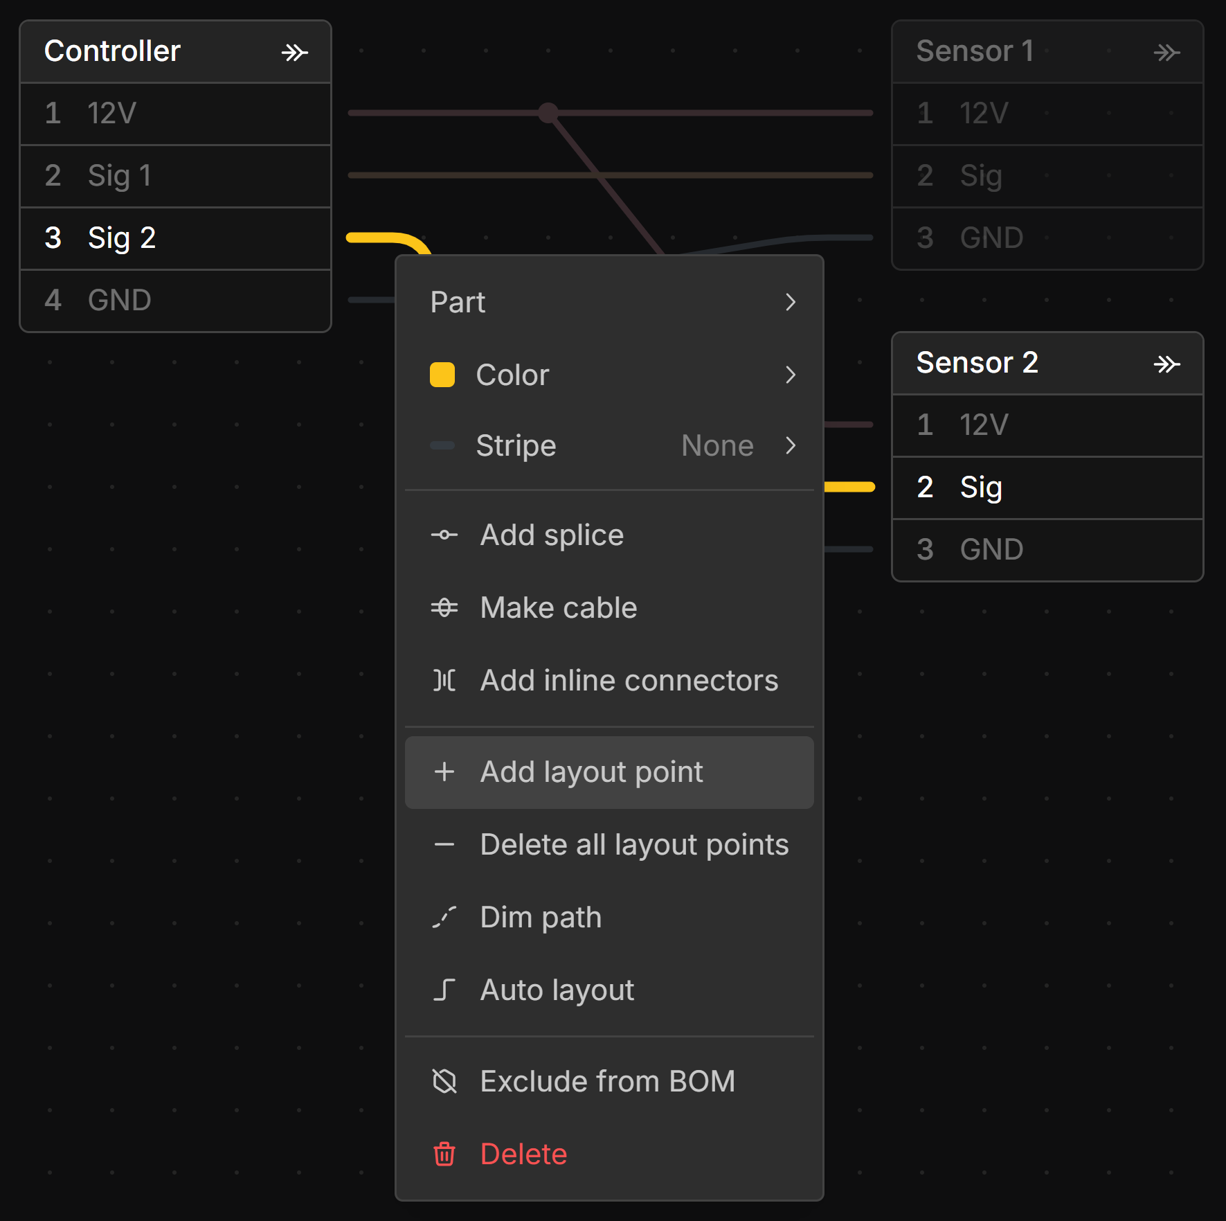Select the Add layout point entry
The image size is (1226, 1221).
pyautogui.click(x=591, y=772)
